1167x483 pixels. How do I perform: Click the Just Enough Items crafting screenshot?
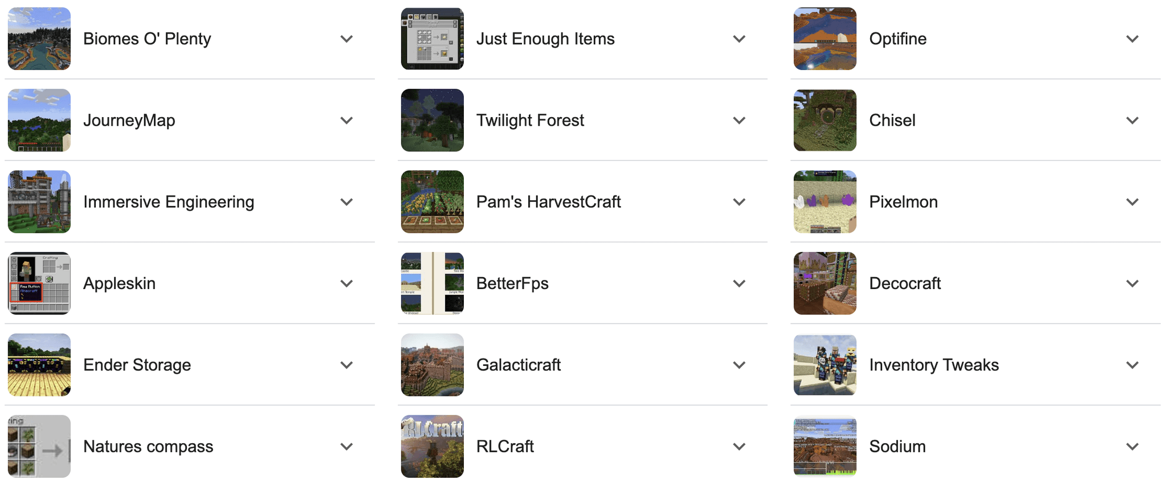click(432, 39)
